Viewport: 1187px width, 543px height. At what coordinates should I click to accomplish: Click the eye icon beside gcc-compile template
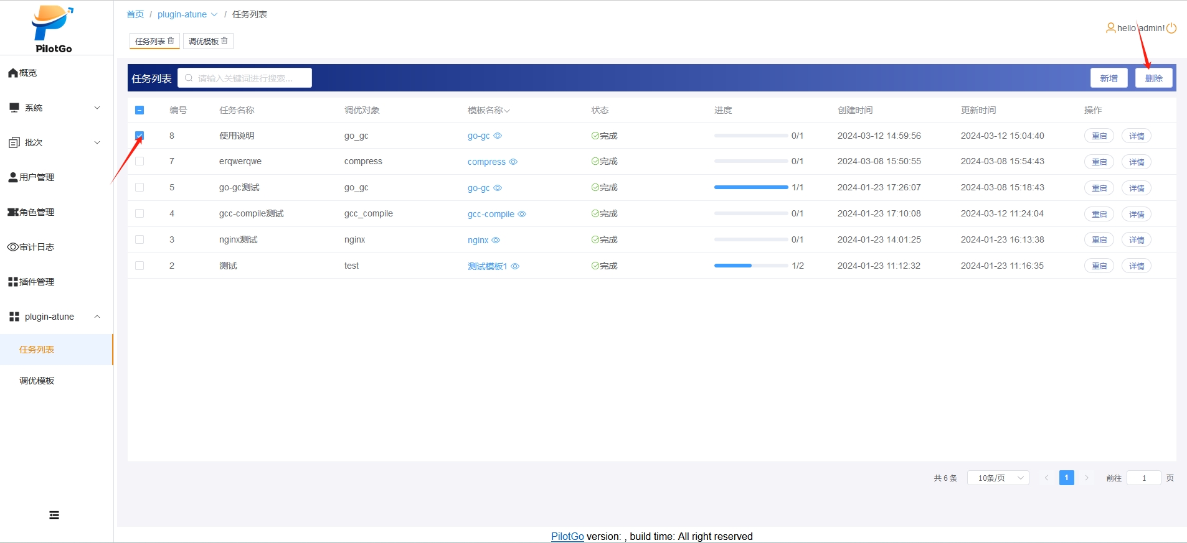pos(522,214)
